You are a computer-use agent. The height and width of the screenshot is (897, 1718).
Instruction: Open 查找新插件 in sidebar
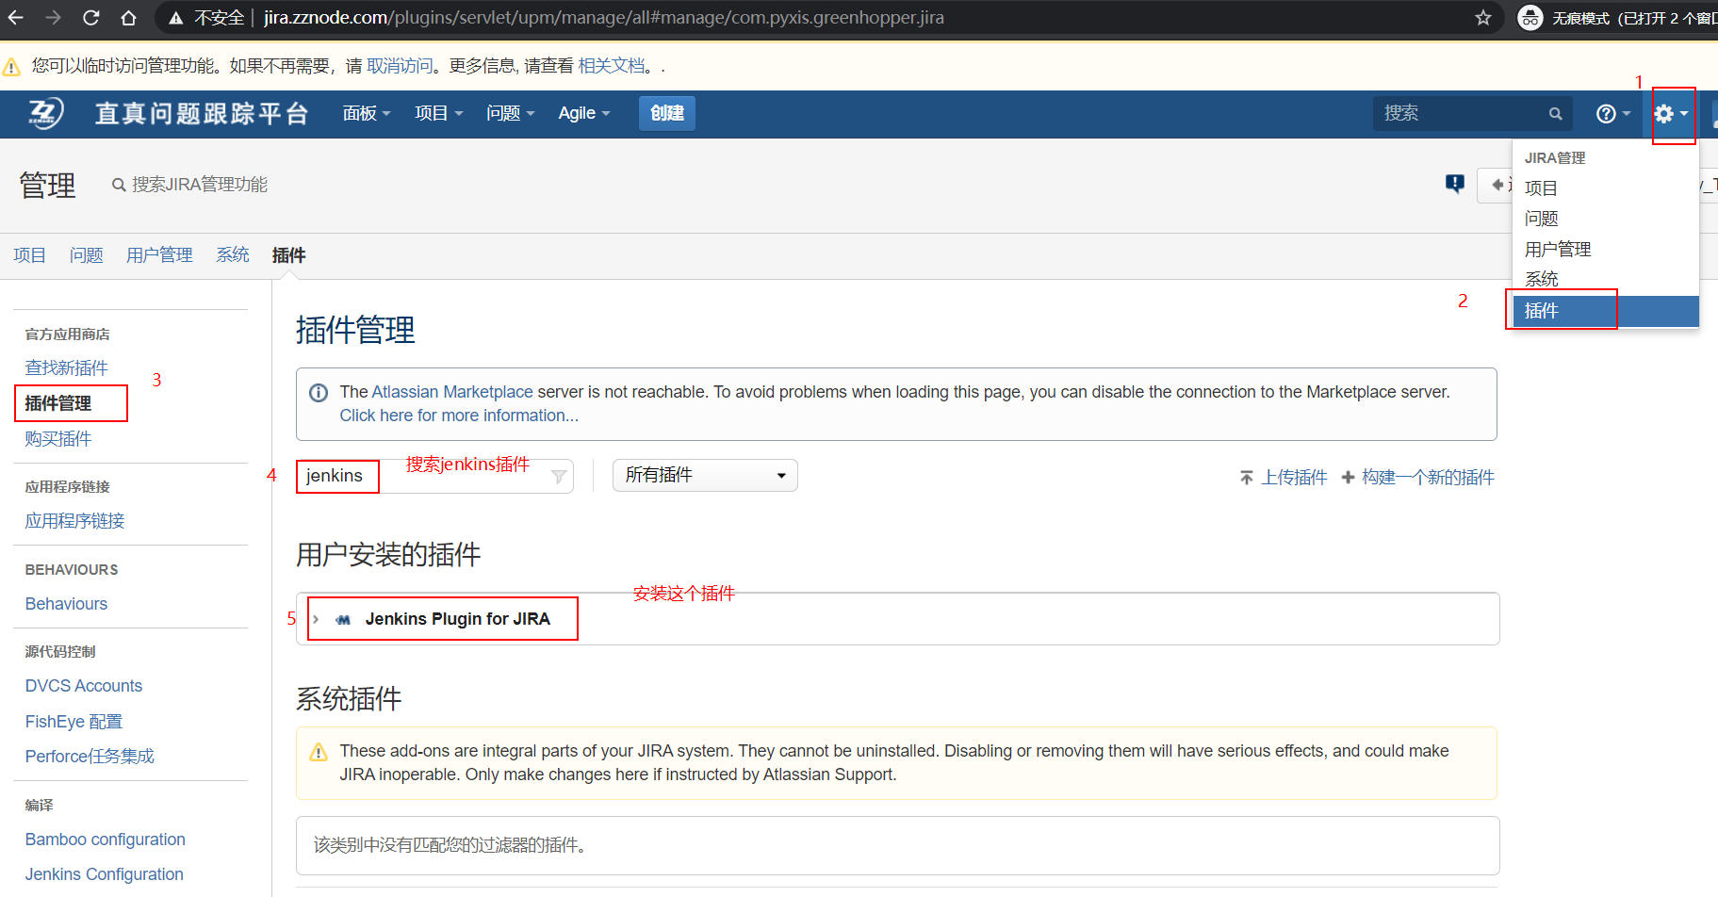(67, 367)
